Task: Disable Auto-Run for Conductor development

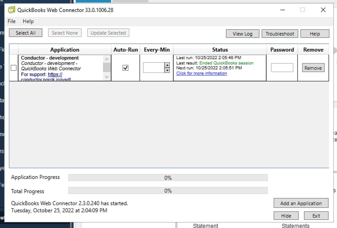Action: 126,68
